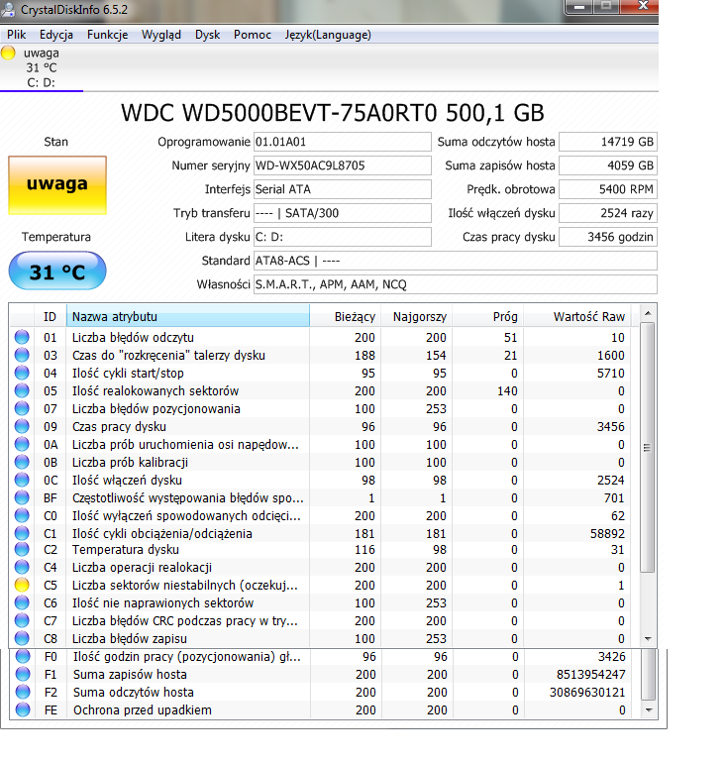Click the yellow uwaga health status button
The width and height of the screenshot is (727, 762).
tap(57, 185)
